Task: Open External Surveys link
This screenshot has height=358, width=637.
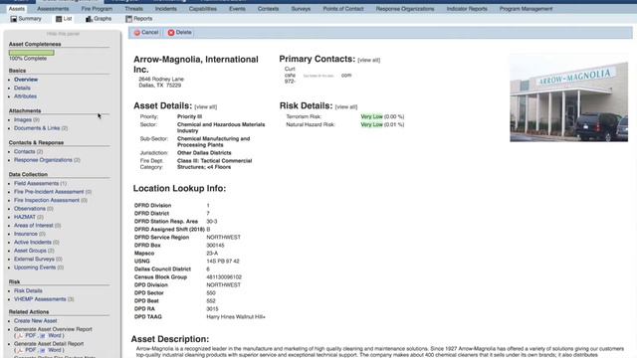Action: [x=34, y=260]
